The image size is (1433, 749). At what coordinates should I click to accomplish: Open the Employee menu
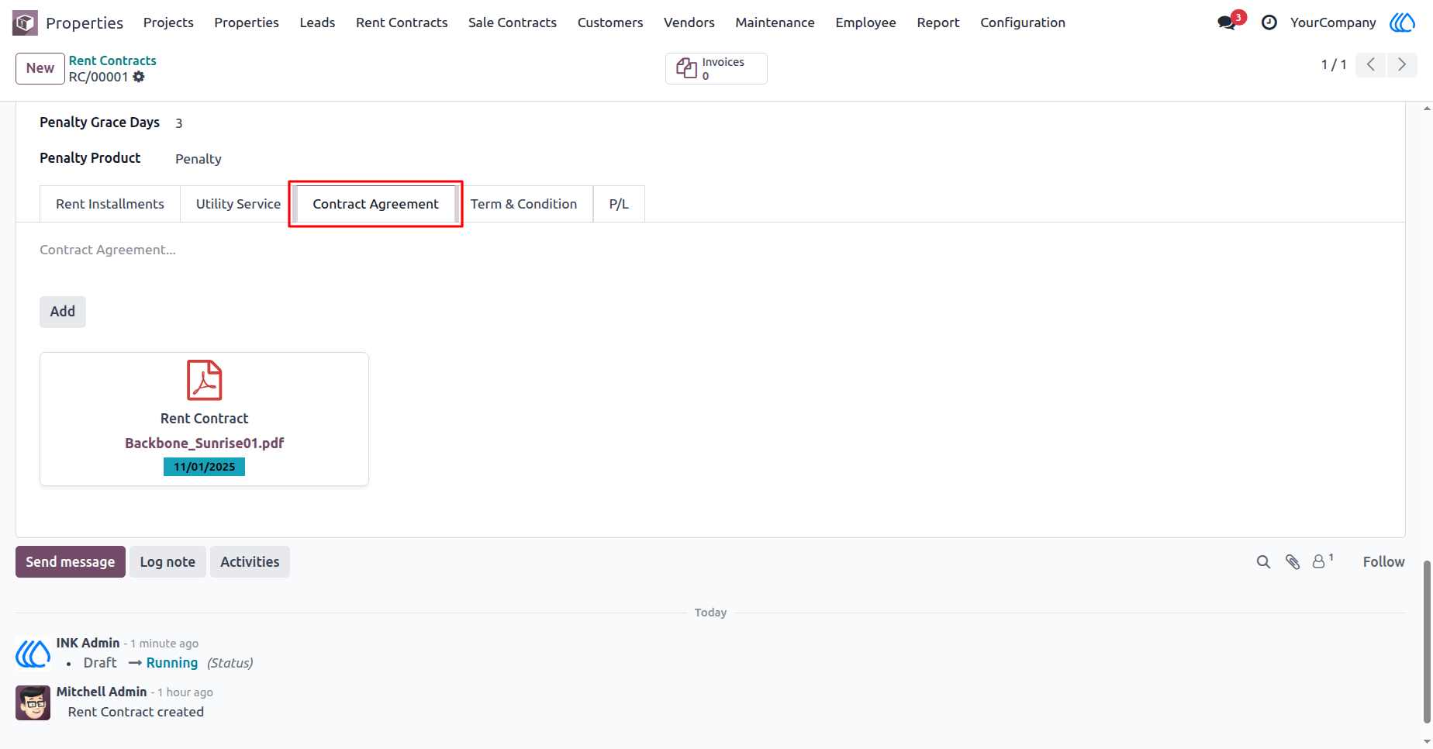click(x=865, y=22)
